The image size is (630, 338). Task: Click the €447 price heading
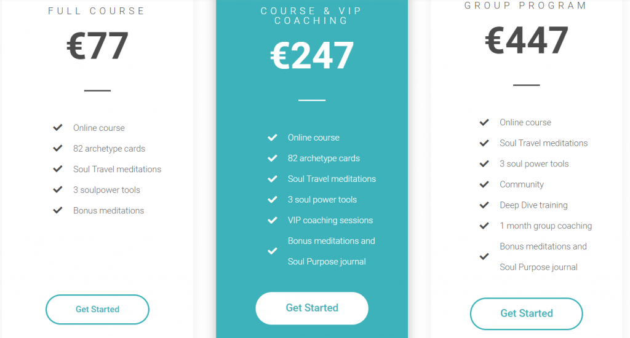point(527,40)
